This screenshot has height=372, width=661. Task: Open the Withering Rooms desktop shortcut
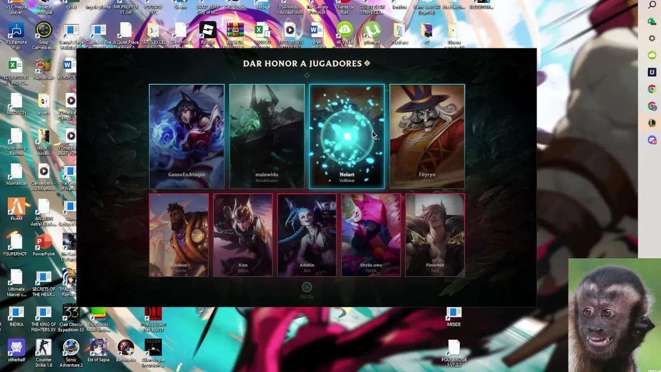[16, 142]
